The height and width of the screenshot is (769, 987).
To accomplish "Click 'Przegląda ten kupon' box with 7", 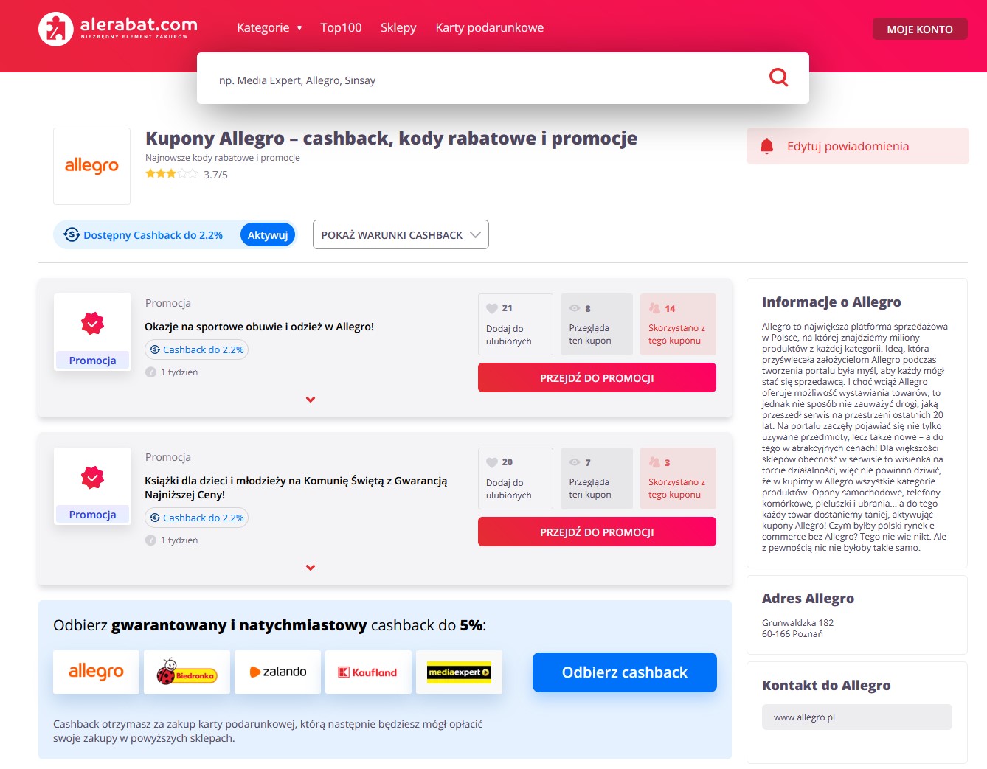I will coord(597,479).
